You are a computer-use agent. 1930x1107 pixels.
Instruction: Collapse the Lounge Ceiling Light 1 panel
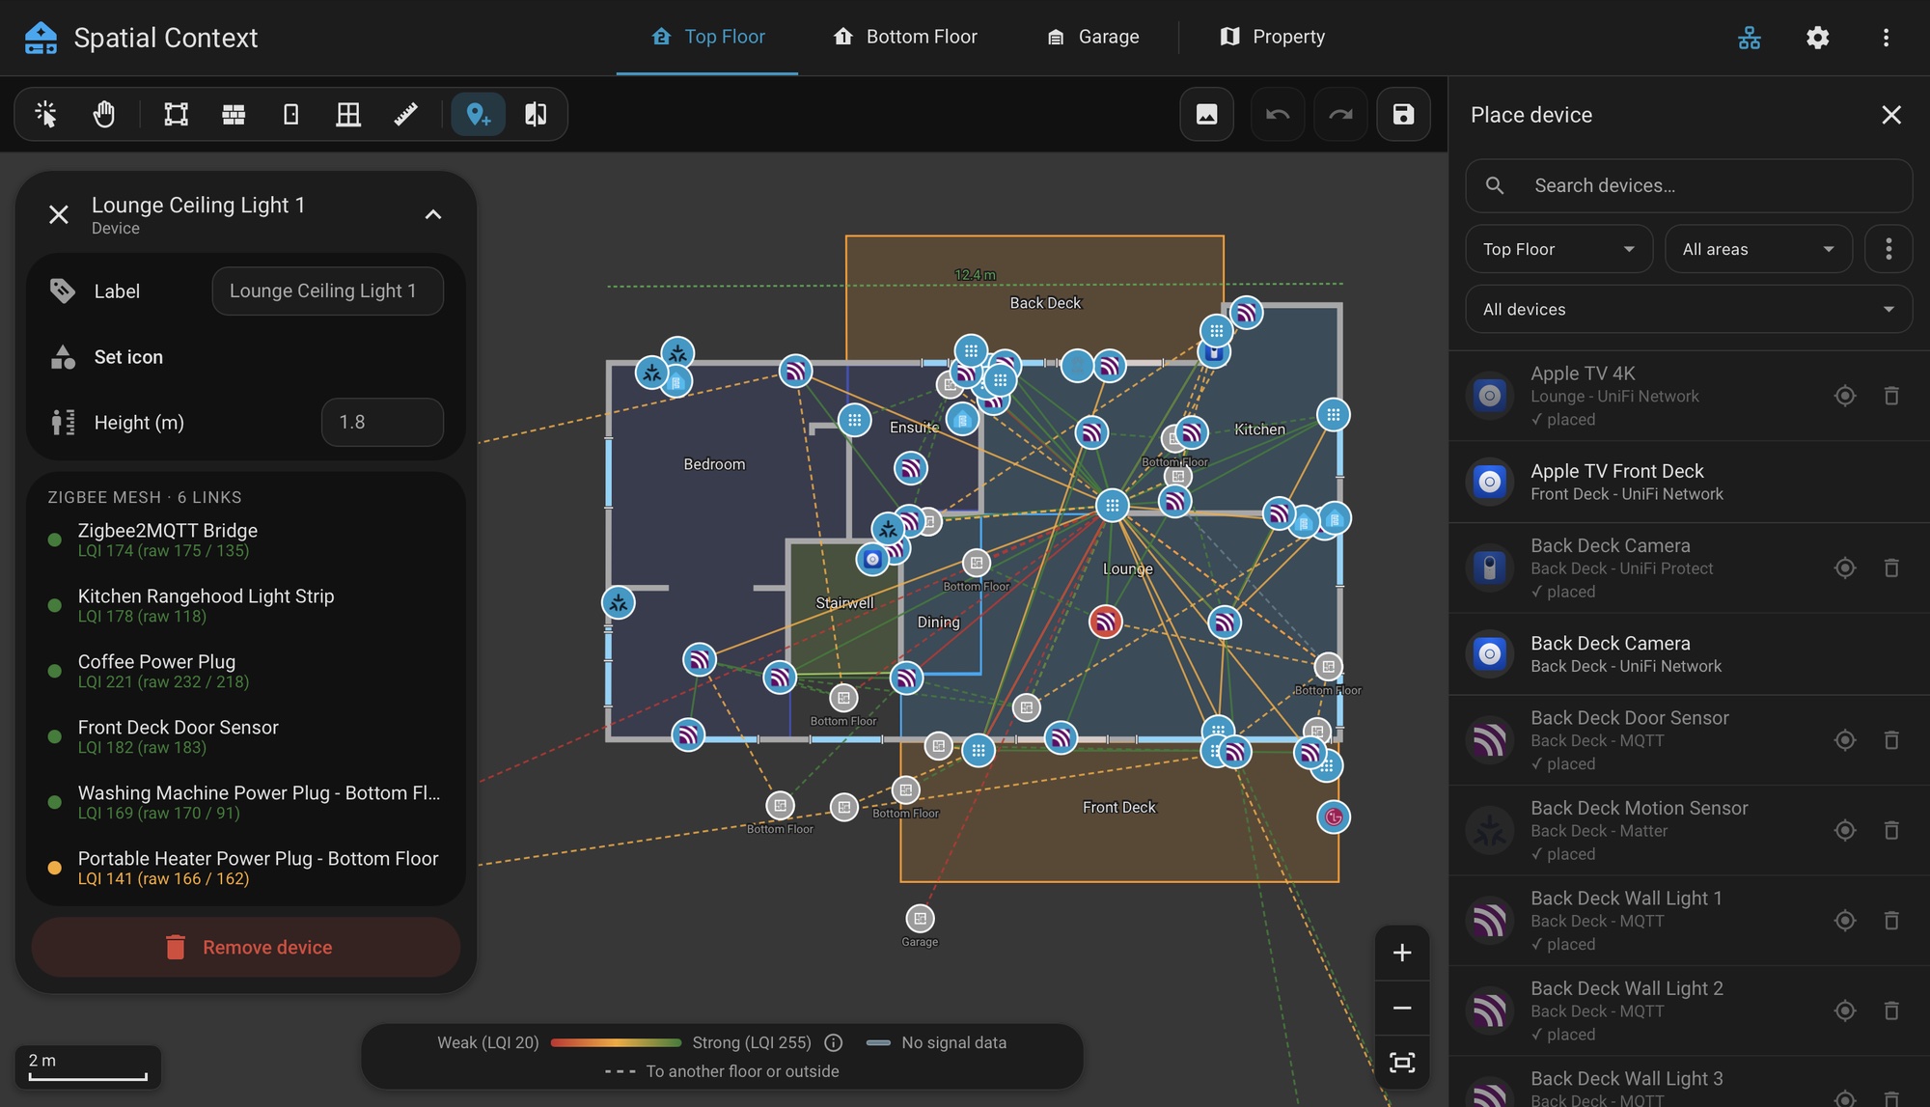pos(433,214)
